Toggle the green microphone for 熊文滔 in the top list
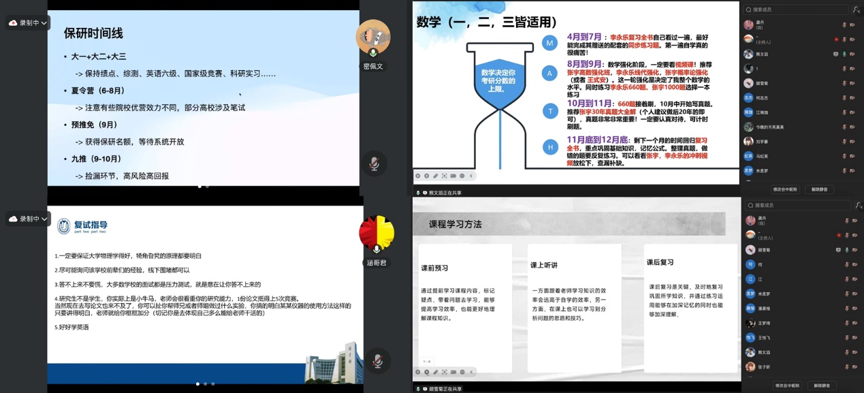The height and width of the screenshot is (393, 864). click(845, 54)
